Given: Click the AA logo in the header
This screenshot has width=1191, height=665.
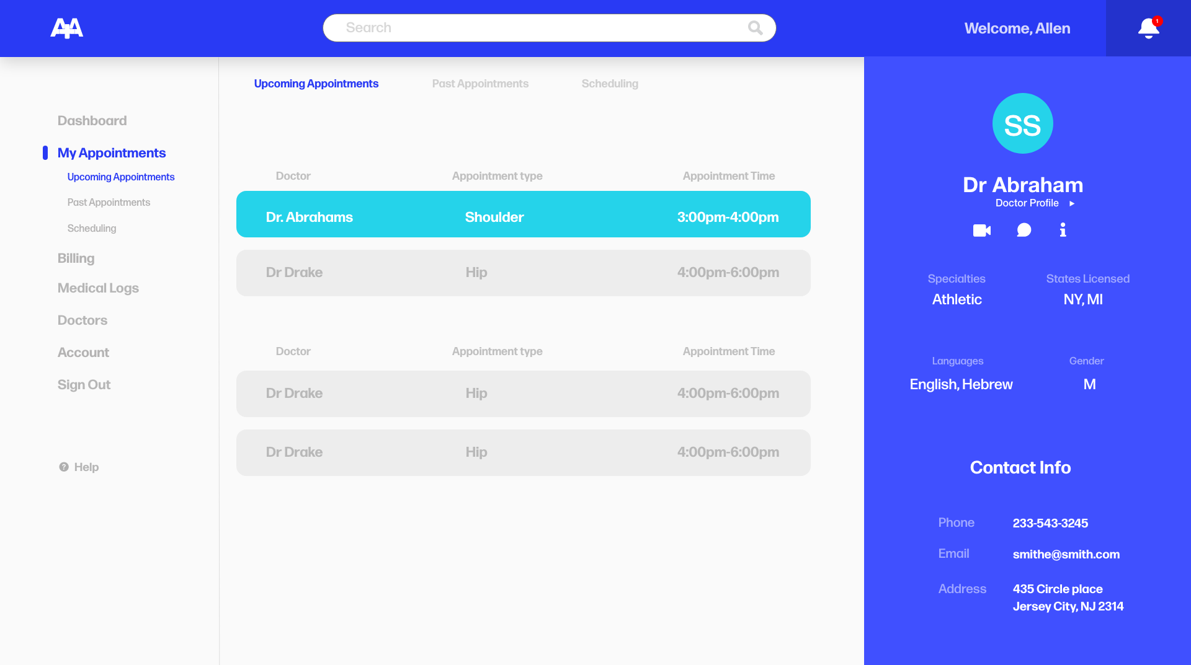Looking at the screenshot, I should click(x=66, y=28).
